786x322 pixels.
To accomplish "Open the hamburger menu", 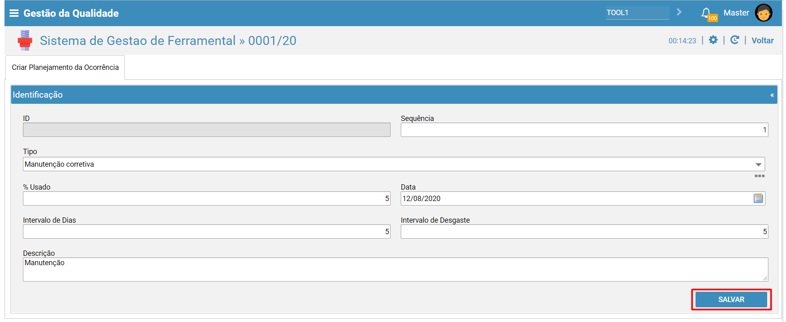I will point(14,13).
